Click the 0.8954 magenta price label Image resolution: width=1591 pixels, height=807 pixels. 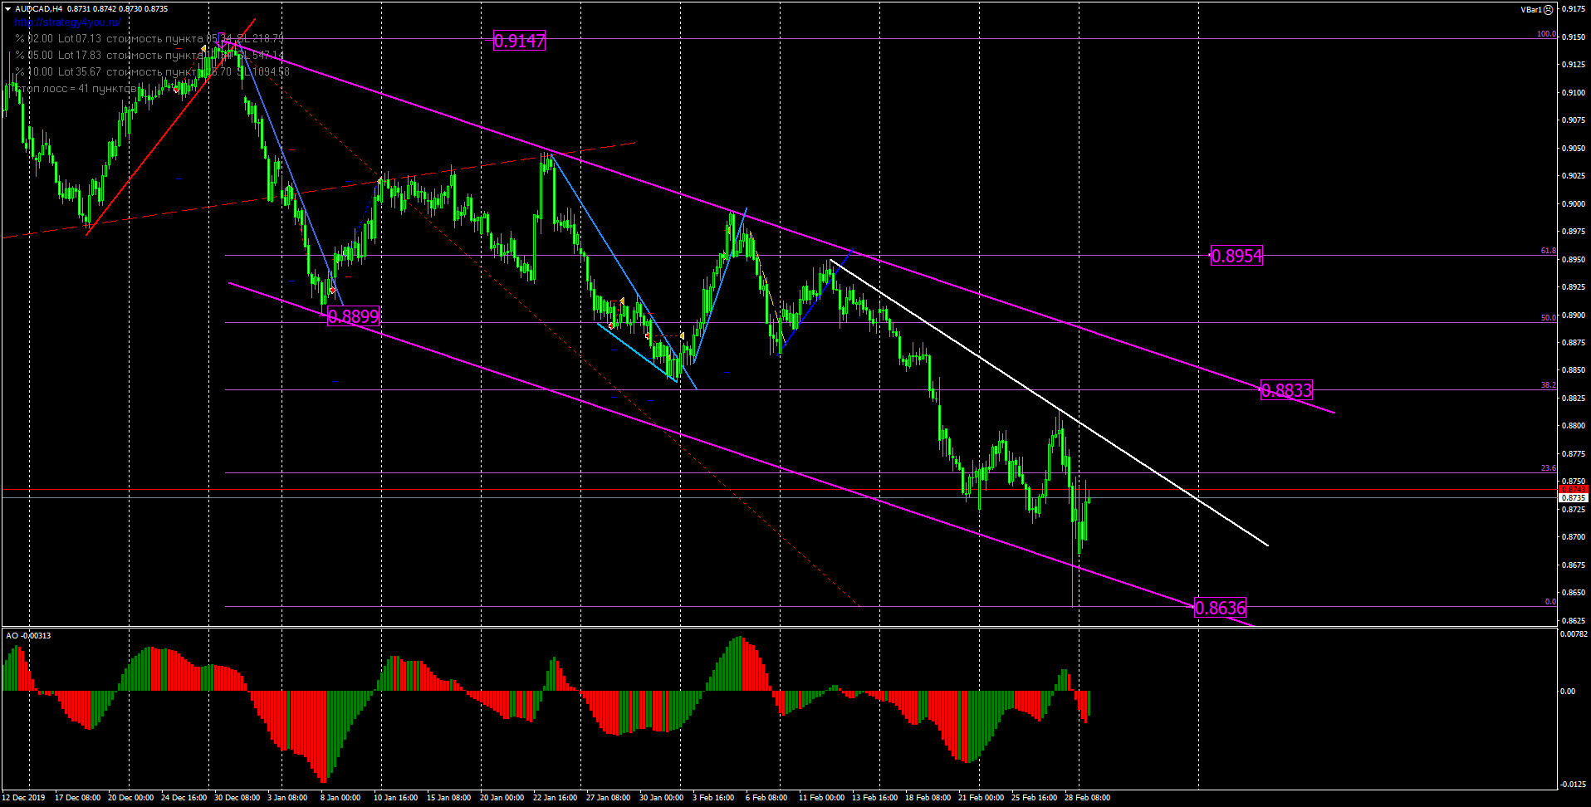coord(1236,256)
